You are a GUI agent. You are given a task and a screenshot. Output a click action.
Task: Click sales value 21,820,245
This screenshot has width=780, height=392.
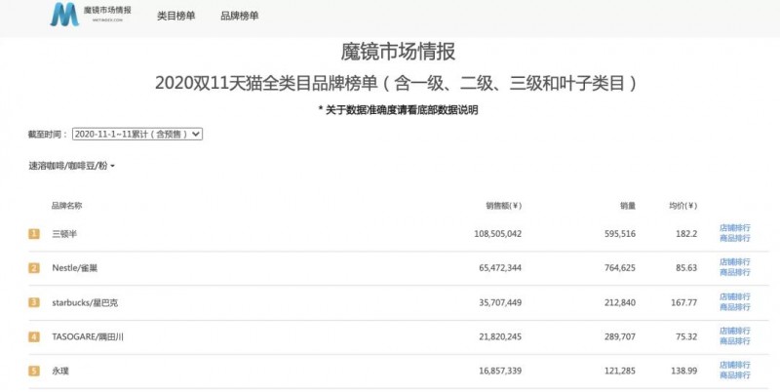click(x=500, y=336)
